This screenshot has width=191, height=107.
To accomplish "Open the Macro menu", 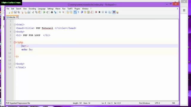I will 58,9.
